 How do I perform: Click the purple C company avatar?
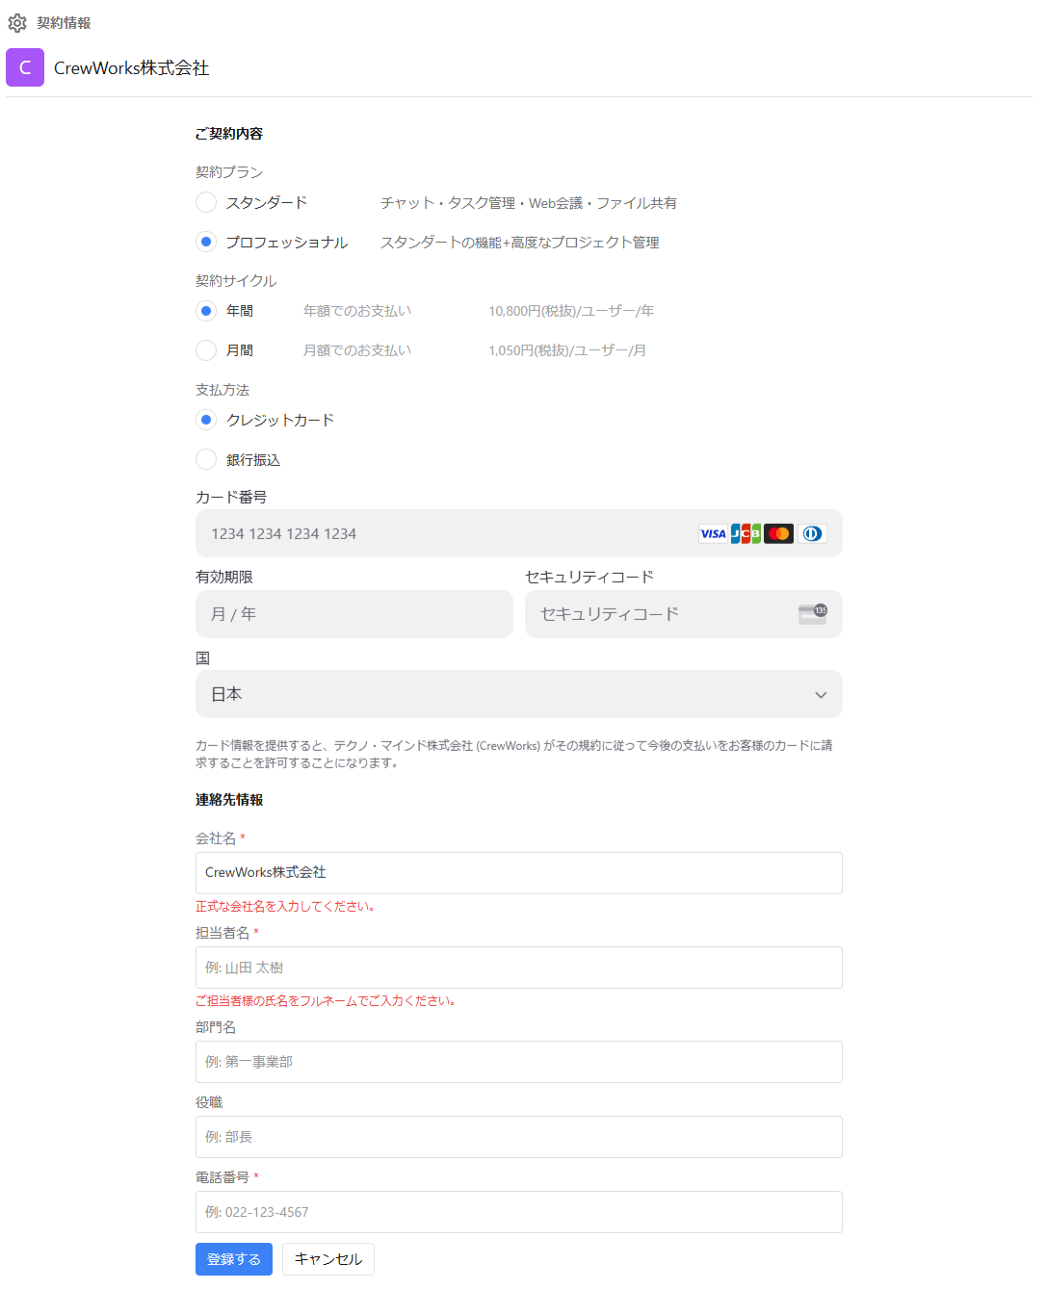[x=25, y=67]
